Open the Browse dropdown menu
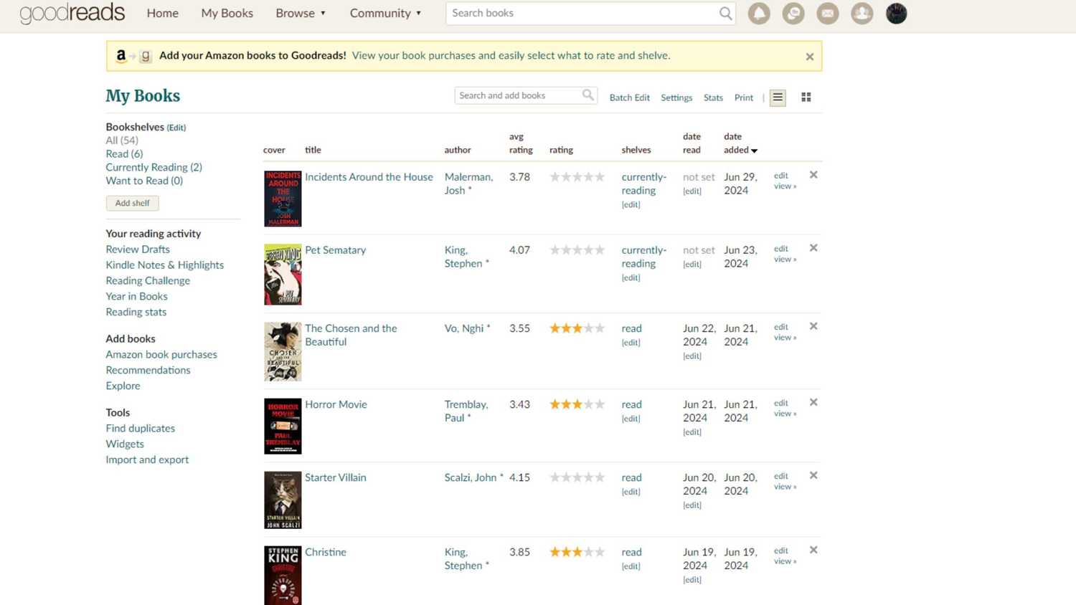 (x=300, y=13)
